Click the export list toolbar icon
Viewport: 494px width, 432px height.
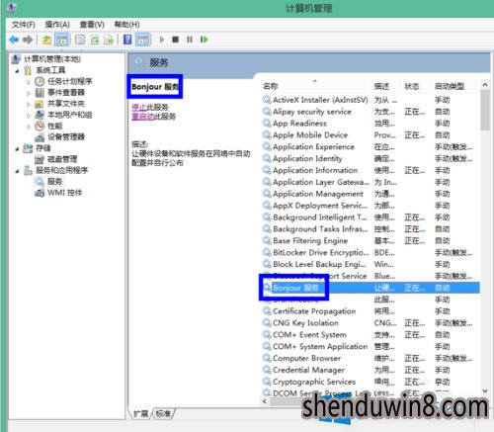point(109,40)
